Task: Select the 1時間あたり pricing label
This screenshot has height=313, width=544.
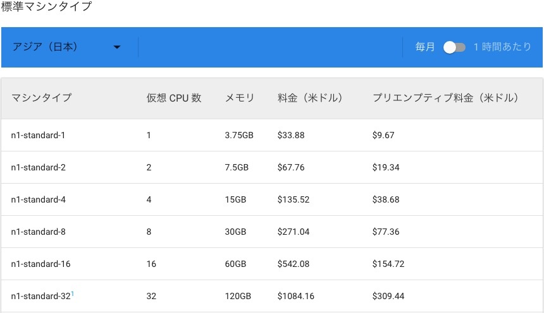Action: pyautogui.click(x=502, y=47)
